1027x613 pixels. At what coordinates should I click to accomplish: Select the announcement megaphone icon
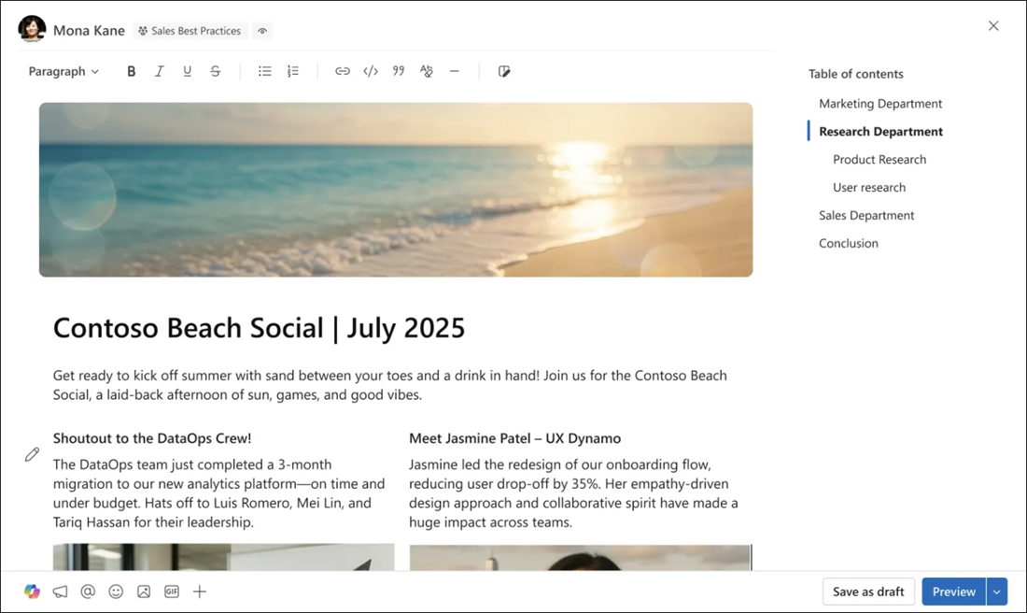[x=60, y=592]
